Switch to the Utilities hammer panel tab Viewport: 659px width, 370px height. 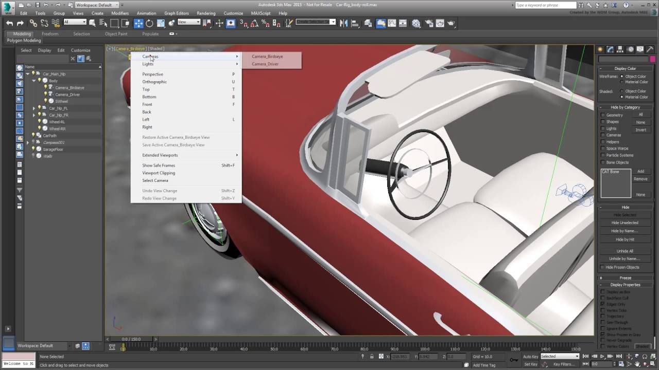650,49
